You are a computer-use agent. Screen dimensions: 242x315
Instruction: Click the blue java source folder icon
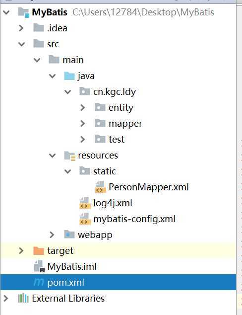tap(69, 76)
